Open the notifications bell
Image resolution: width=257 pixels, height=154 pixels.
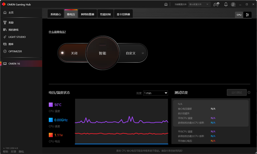coord(226,4)
